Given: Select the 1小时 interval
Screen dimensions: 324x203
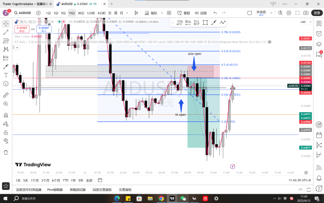Looking at the screenshot, I should 91,13.
